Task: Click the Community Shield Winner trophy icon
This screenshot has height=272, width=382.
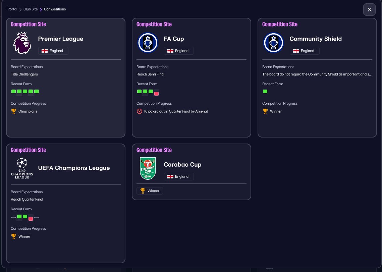Action: tap(265, 111)
